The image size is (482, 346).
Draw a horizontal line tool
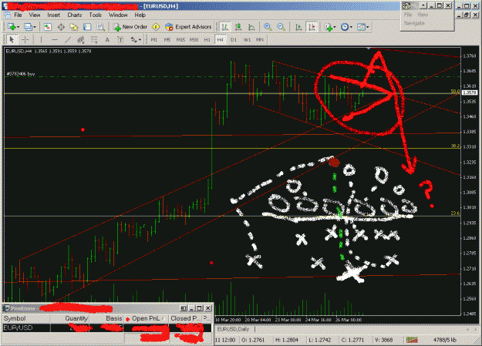click(55, 39)
